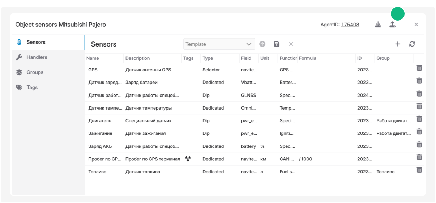Viewport: 436px width, 203px height.
Task: Click the download sensors icon
Action: tap(378, 25)
